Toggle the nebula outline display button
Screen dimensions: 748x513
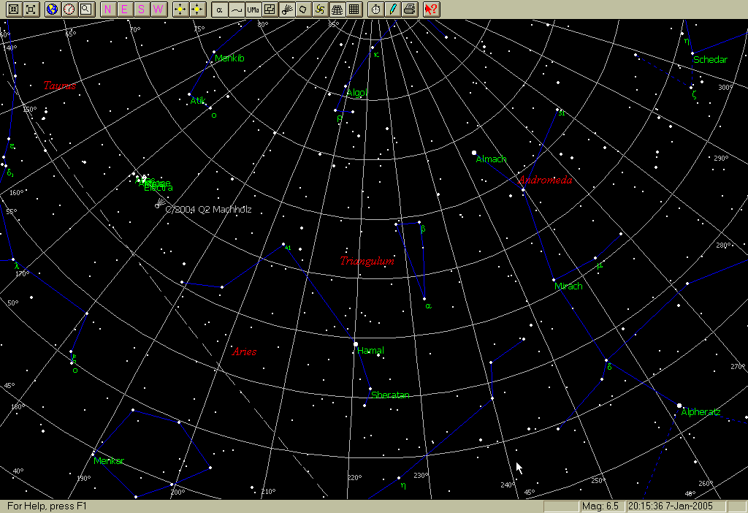pos(303,9)
